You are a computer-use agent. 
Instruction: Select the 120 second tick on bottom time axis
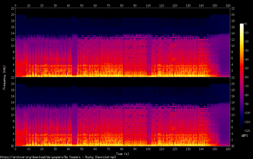175,149
